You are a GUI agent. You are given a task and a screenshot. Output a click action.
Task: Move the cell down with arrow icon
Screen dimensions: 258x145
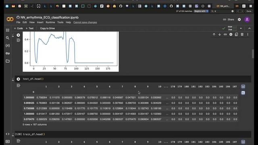(219, 34)
